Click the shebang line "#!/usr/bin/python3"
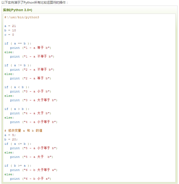The image size is (179, 184). pos(22,17)
